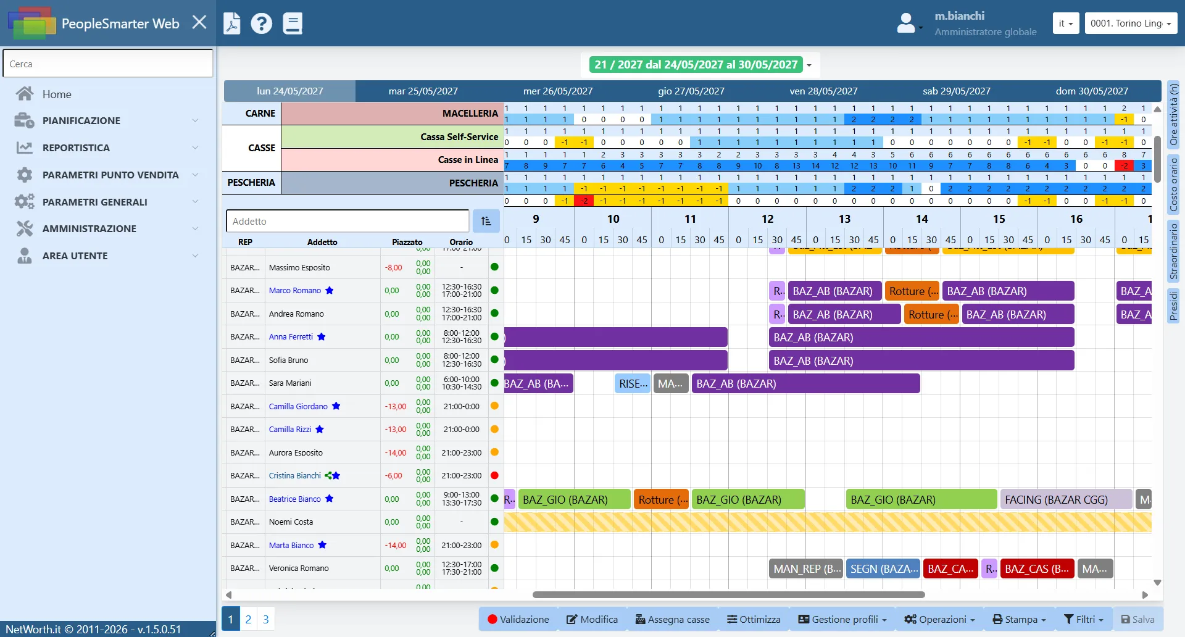Screen dimensions: 1185x637
Task: Click the star icon next to Marta Bianco
Action: pos(322,545)
